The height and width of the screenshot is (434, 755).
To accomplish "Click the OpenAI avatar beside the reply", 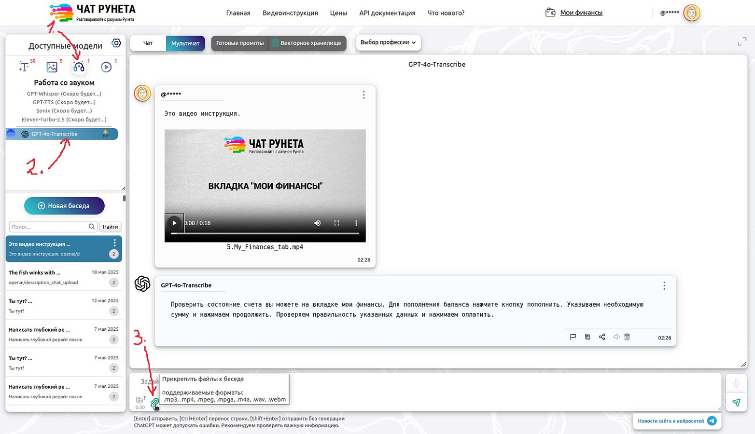I will click(142, 284).
